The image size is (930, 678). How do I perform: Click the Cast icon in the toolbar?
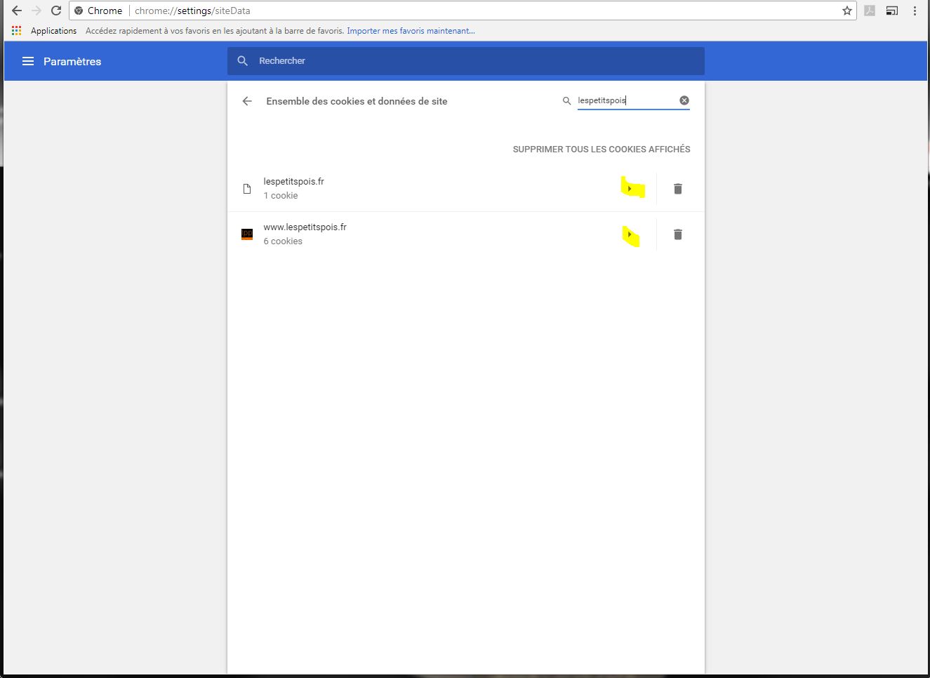(x=891, y=11)
